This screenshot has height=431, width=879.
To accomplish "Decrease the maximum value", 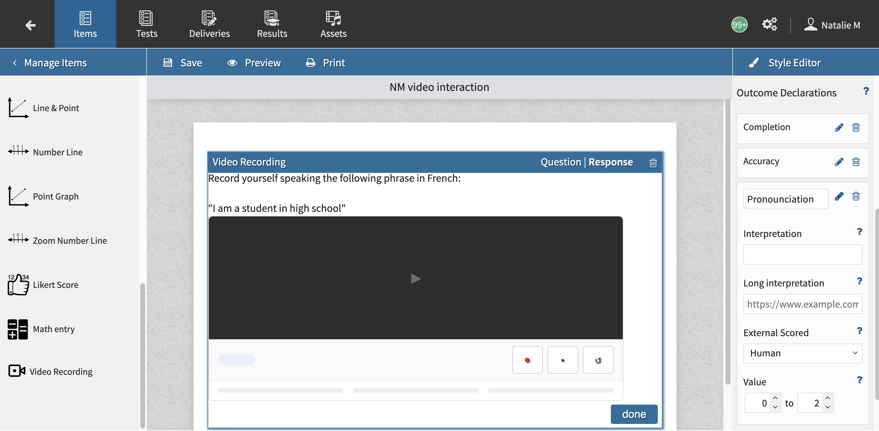I will [827, 407].
